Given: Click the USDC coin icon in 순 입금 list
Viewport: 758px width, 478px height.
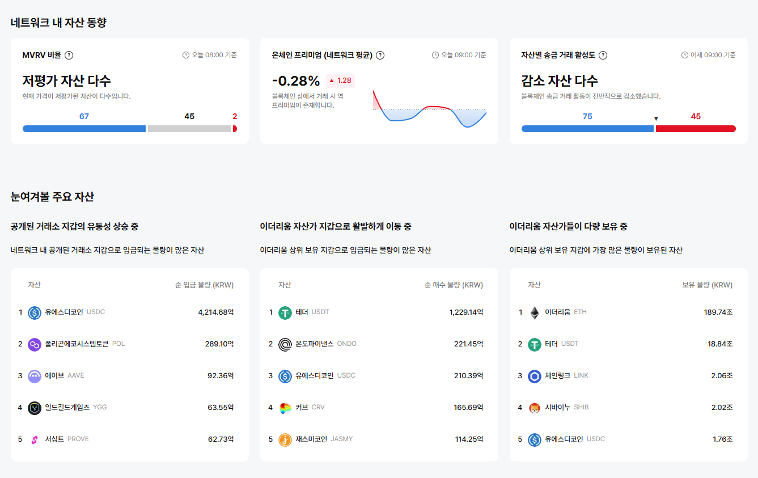Looking at the screenshot, I should coord(35,312).
